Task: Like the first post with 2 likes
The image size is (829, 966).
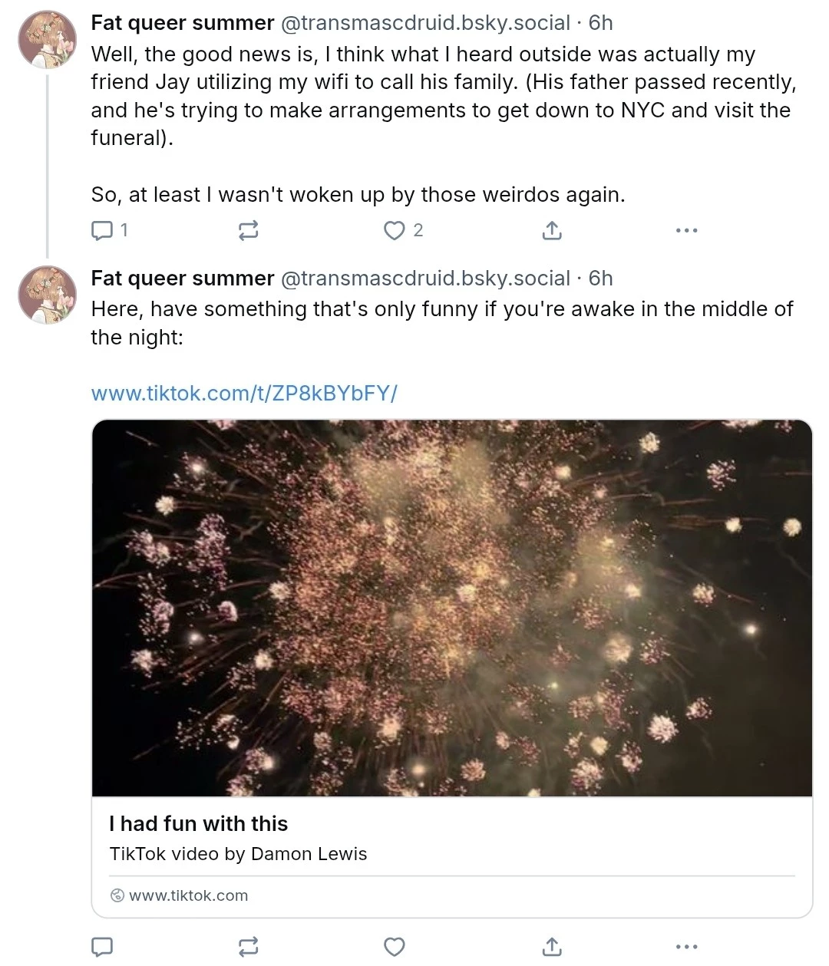Action: pyautogui.click(x=403, y=230)
